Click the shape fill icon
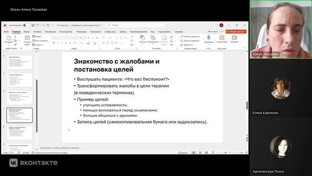 click(171, 37)
